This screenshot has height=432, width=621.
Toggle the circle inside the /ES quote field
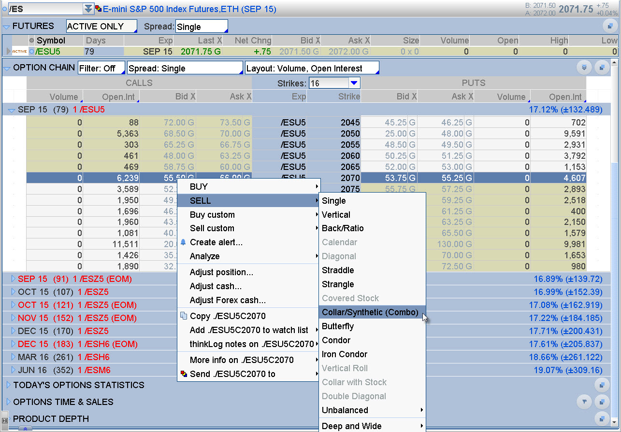click(x=5, y=9)
